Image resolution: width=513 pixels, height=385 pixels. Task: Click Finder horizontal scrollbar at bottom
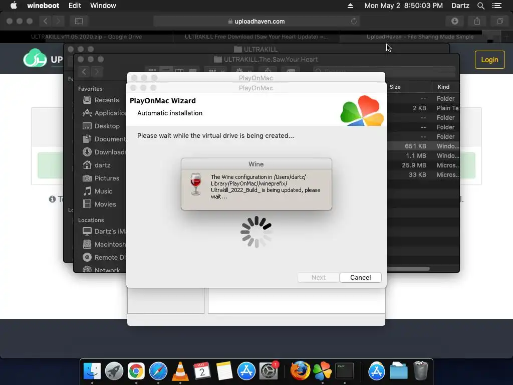click(408, 269)
